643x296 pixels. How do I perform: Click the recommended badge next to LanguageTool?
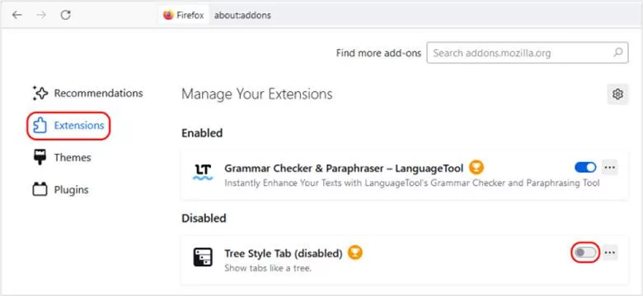[476, 167]
